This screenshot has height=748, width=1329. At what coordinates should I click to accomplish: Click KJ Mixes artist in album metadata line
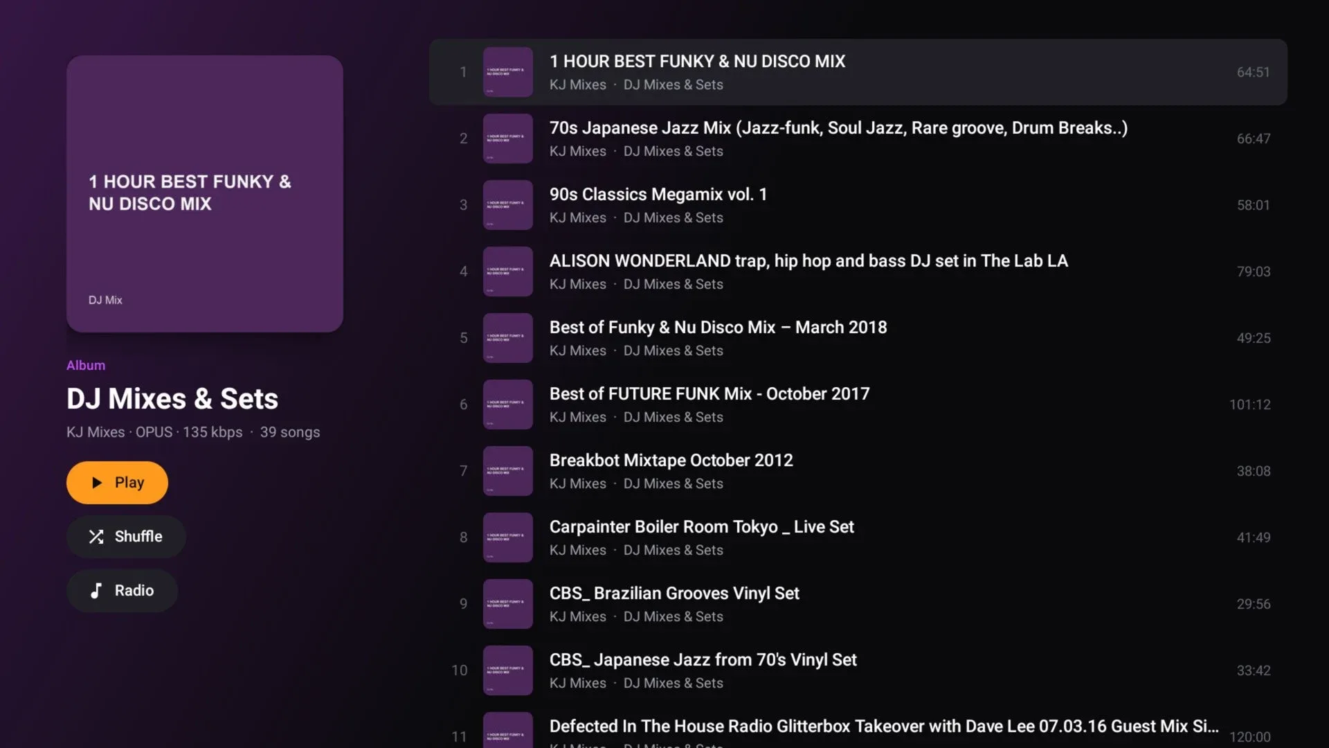click(x=96, y=432)
